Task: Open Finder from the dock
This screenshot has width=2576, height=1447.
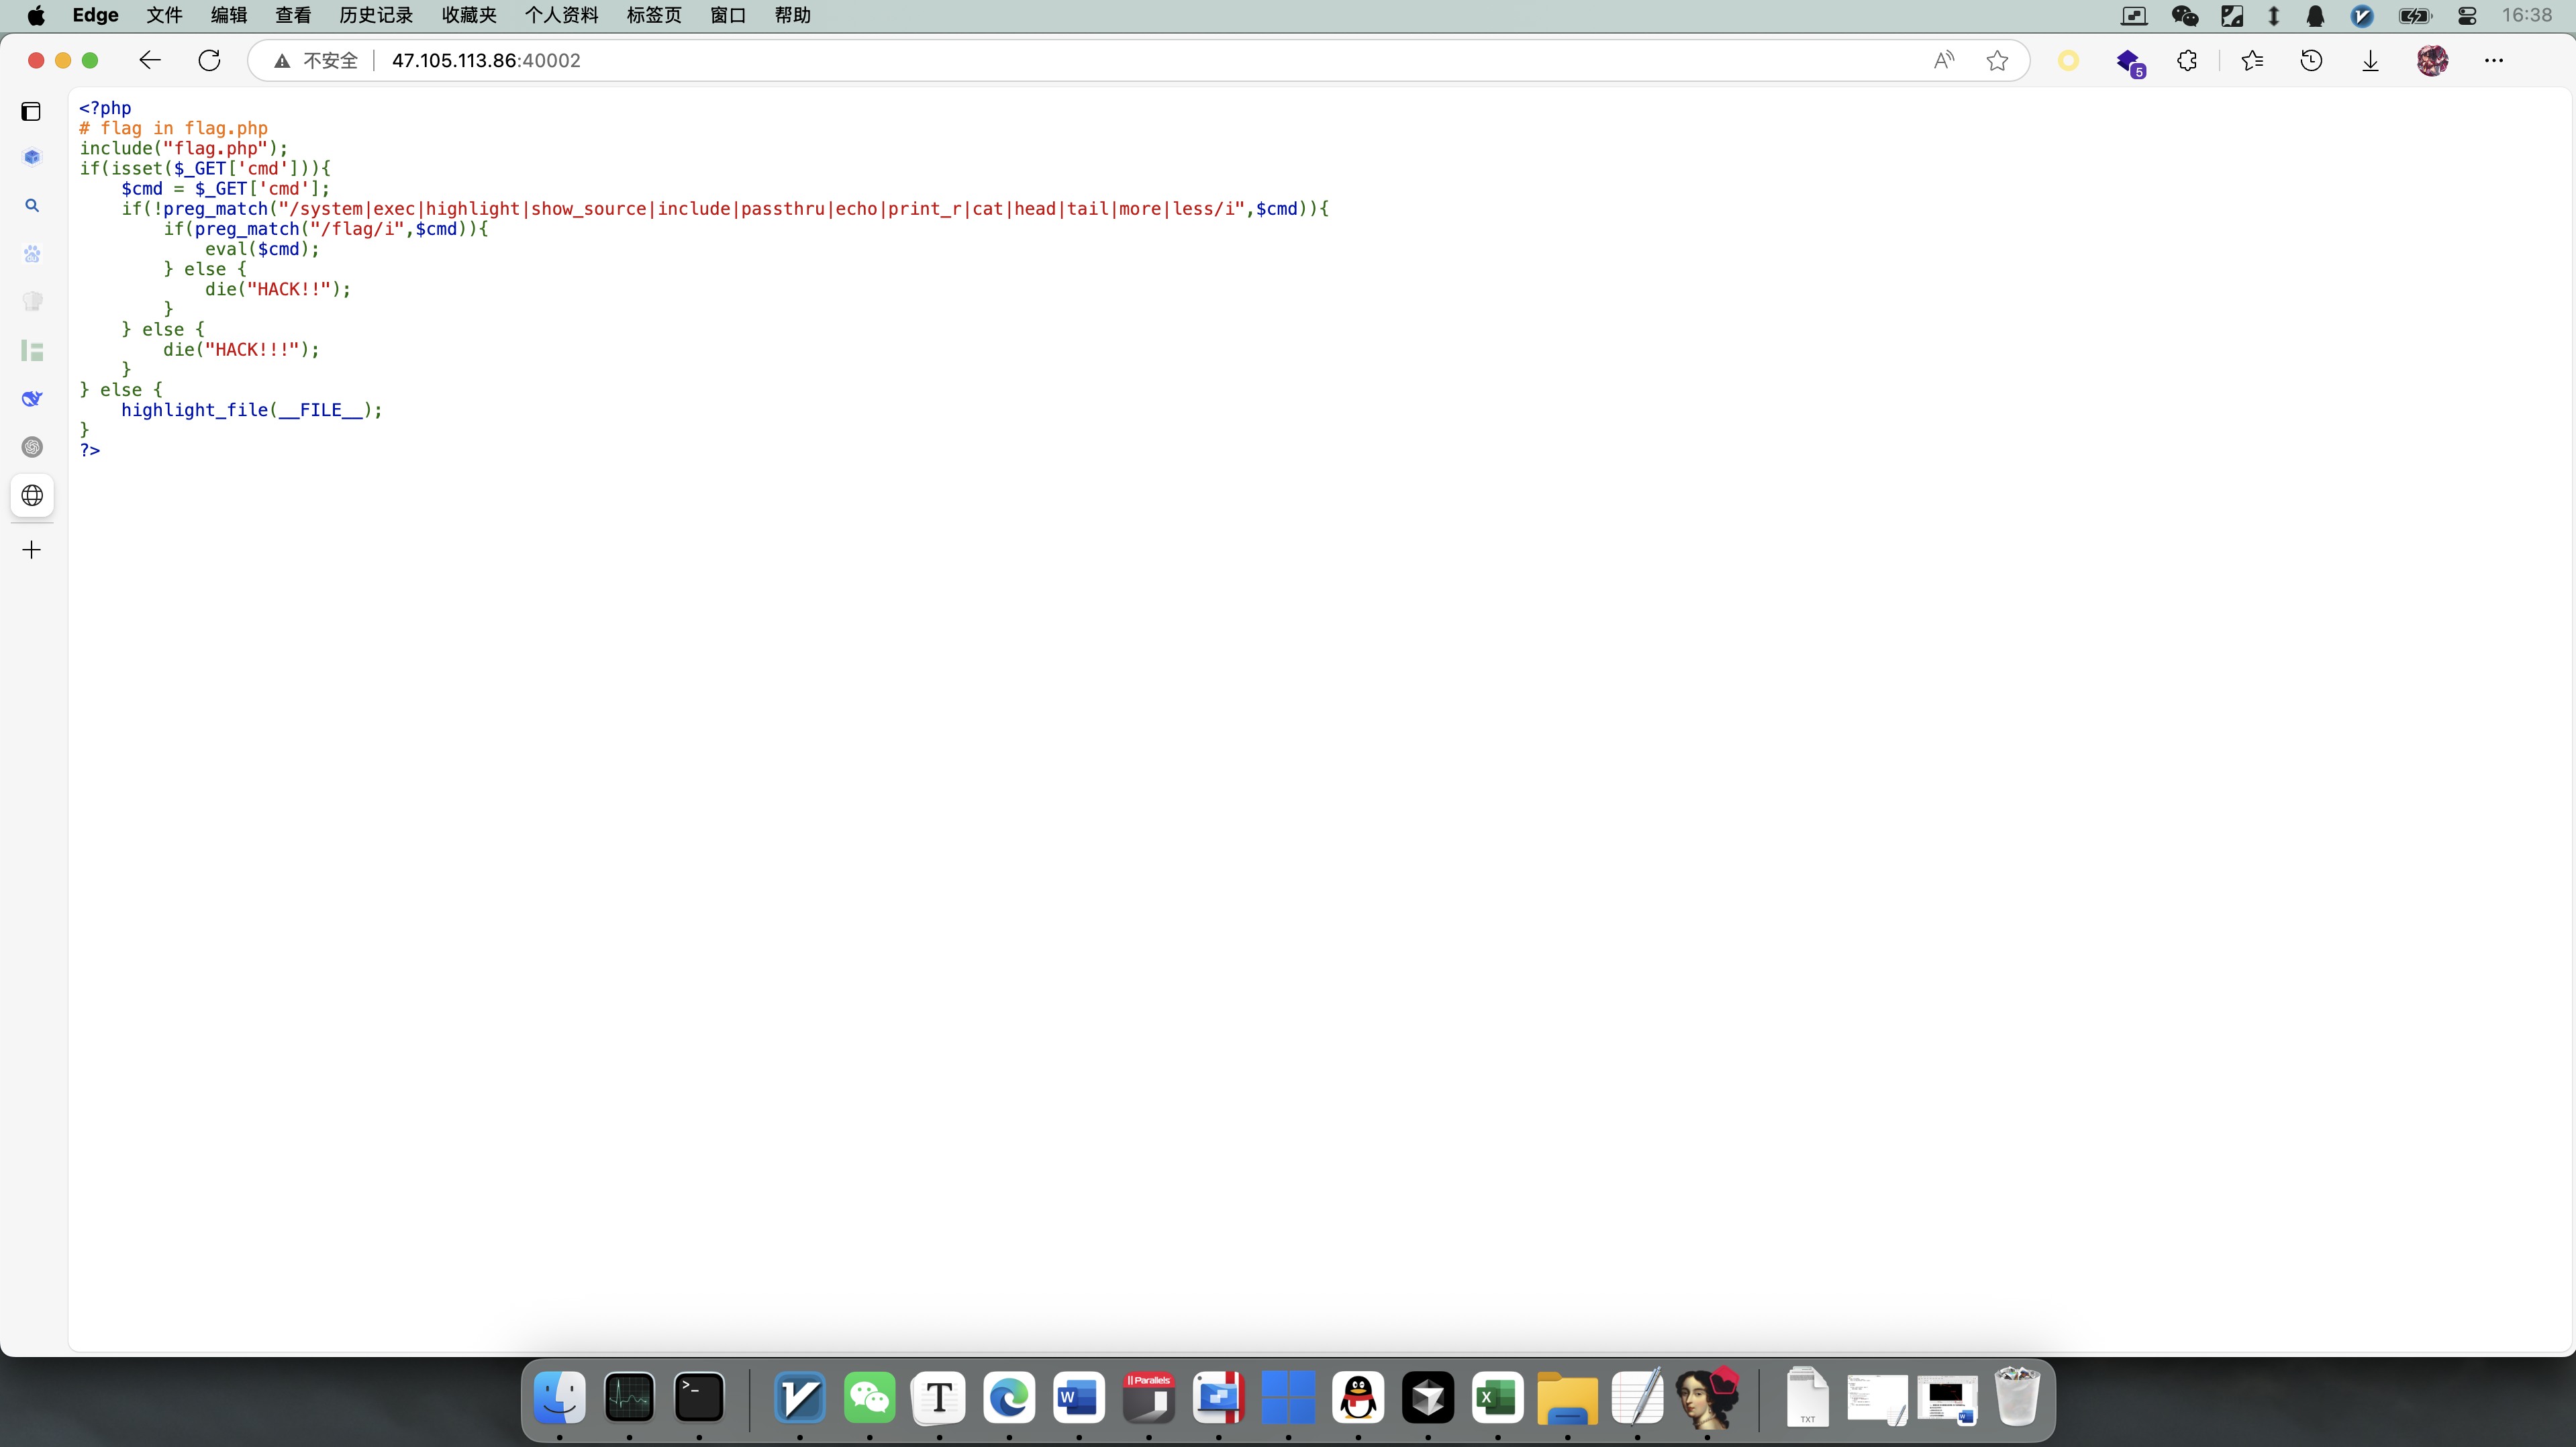Action: [x=559, y=1397]
